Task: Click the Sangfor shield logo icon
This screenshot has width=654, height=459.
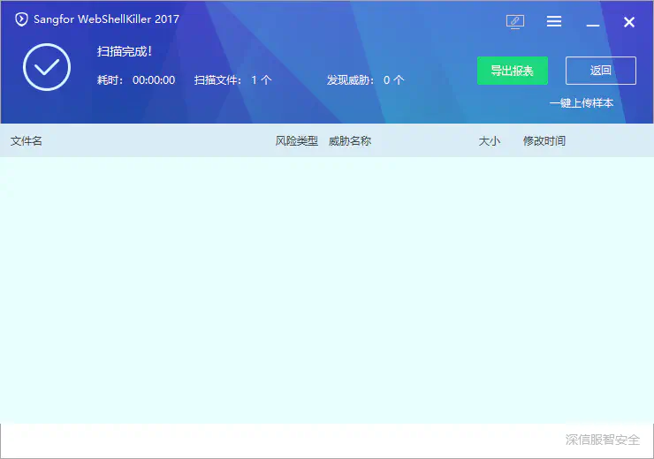Action: click(x=22, y=19)
